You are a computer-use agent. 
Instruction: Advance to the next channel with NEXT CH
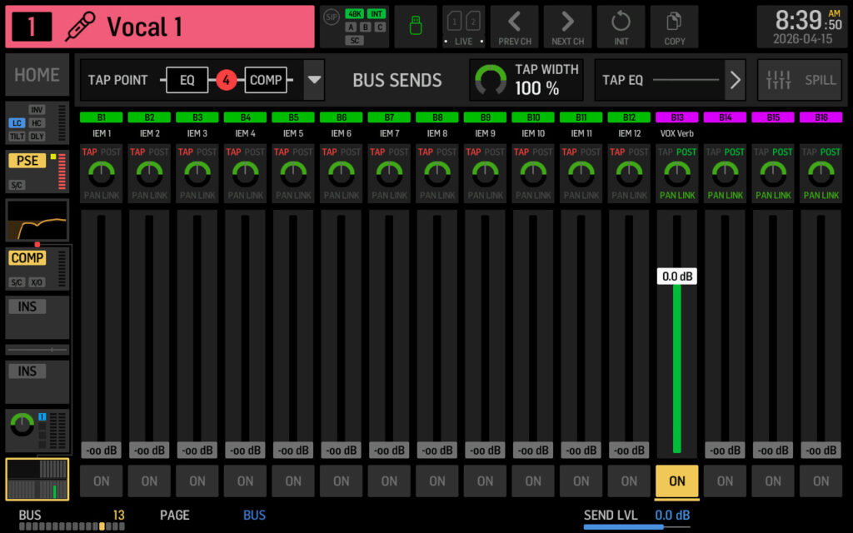point(567,26)
